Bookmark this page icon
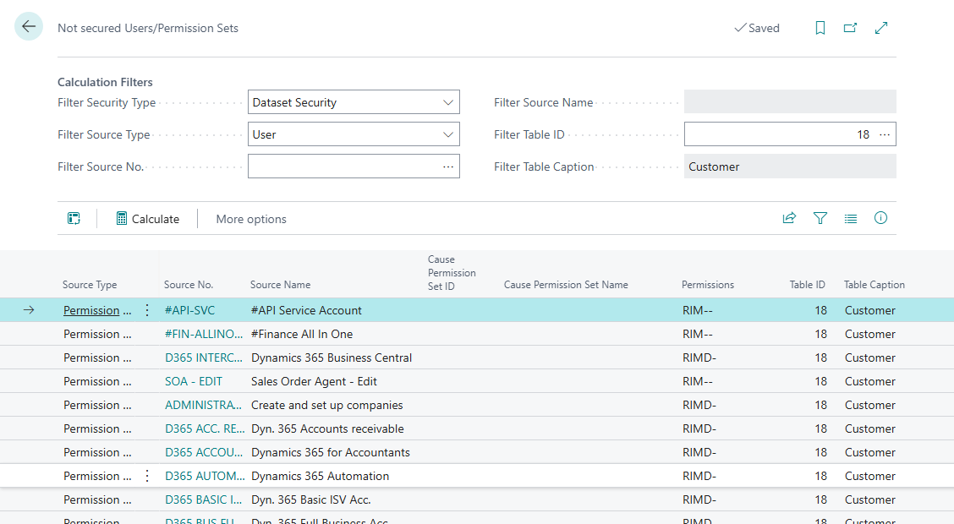 820,28
